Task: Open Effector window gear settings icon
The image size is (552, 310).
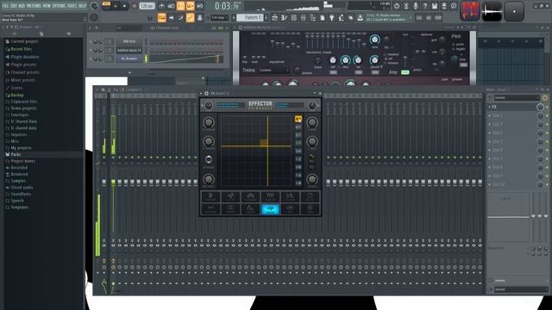Action: pos(207,94)
